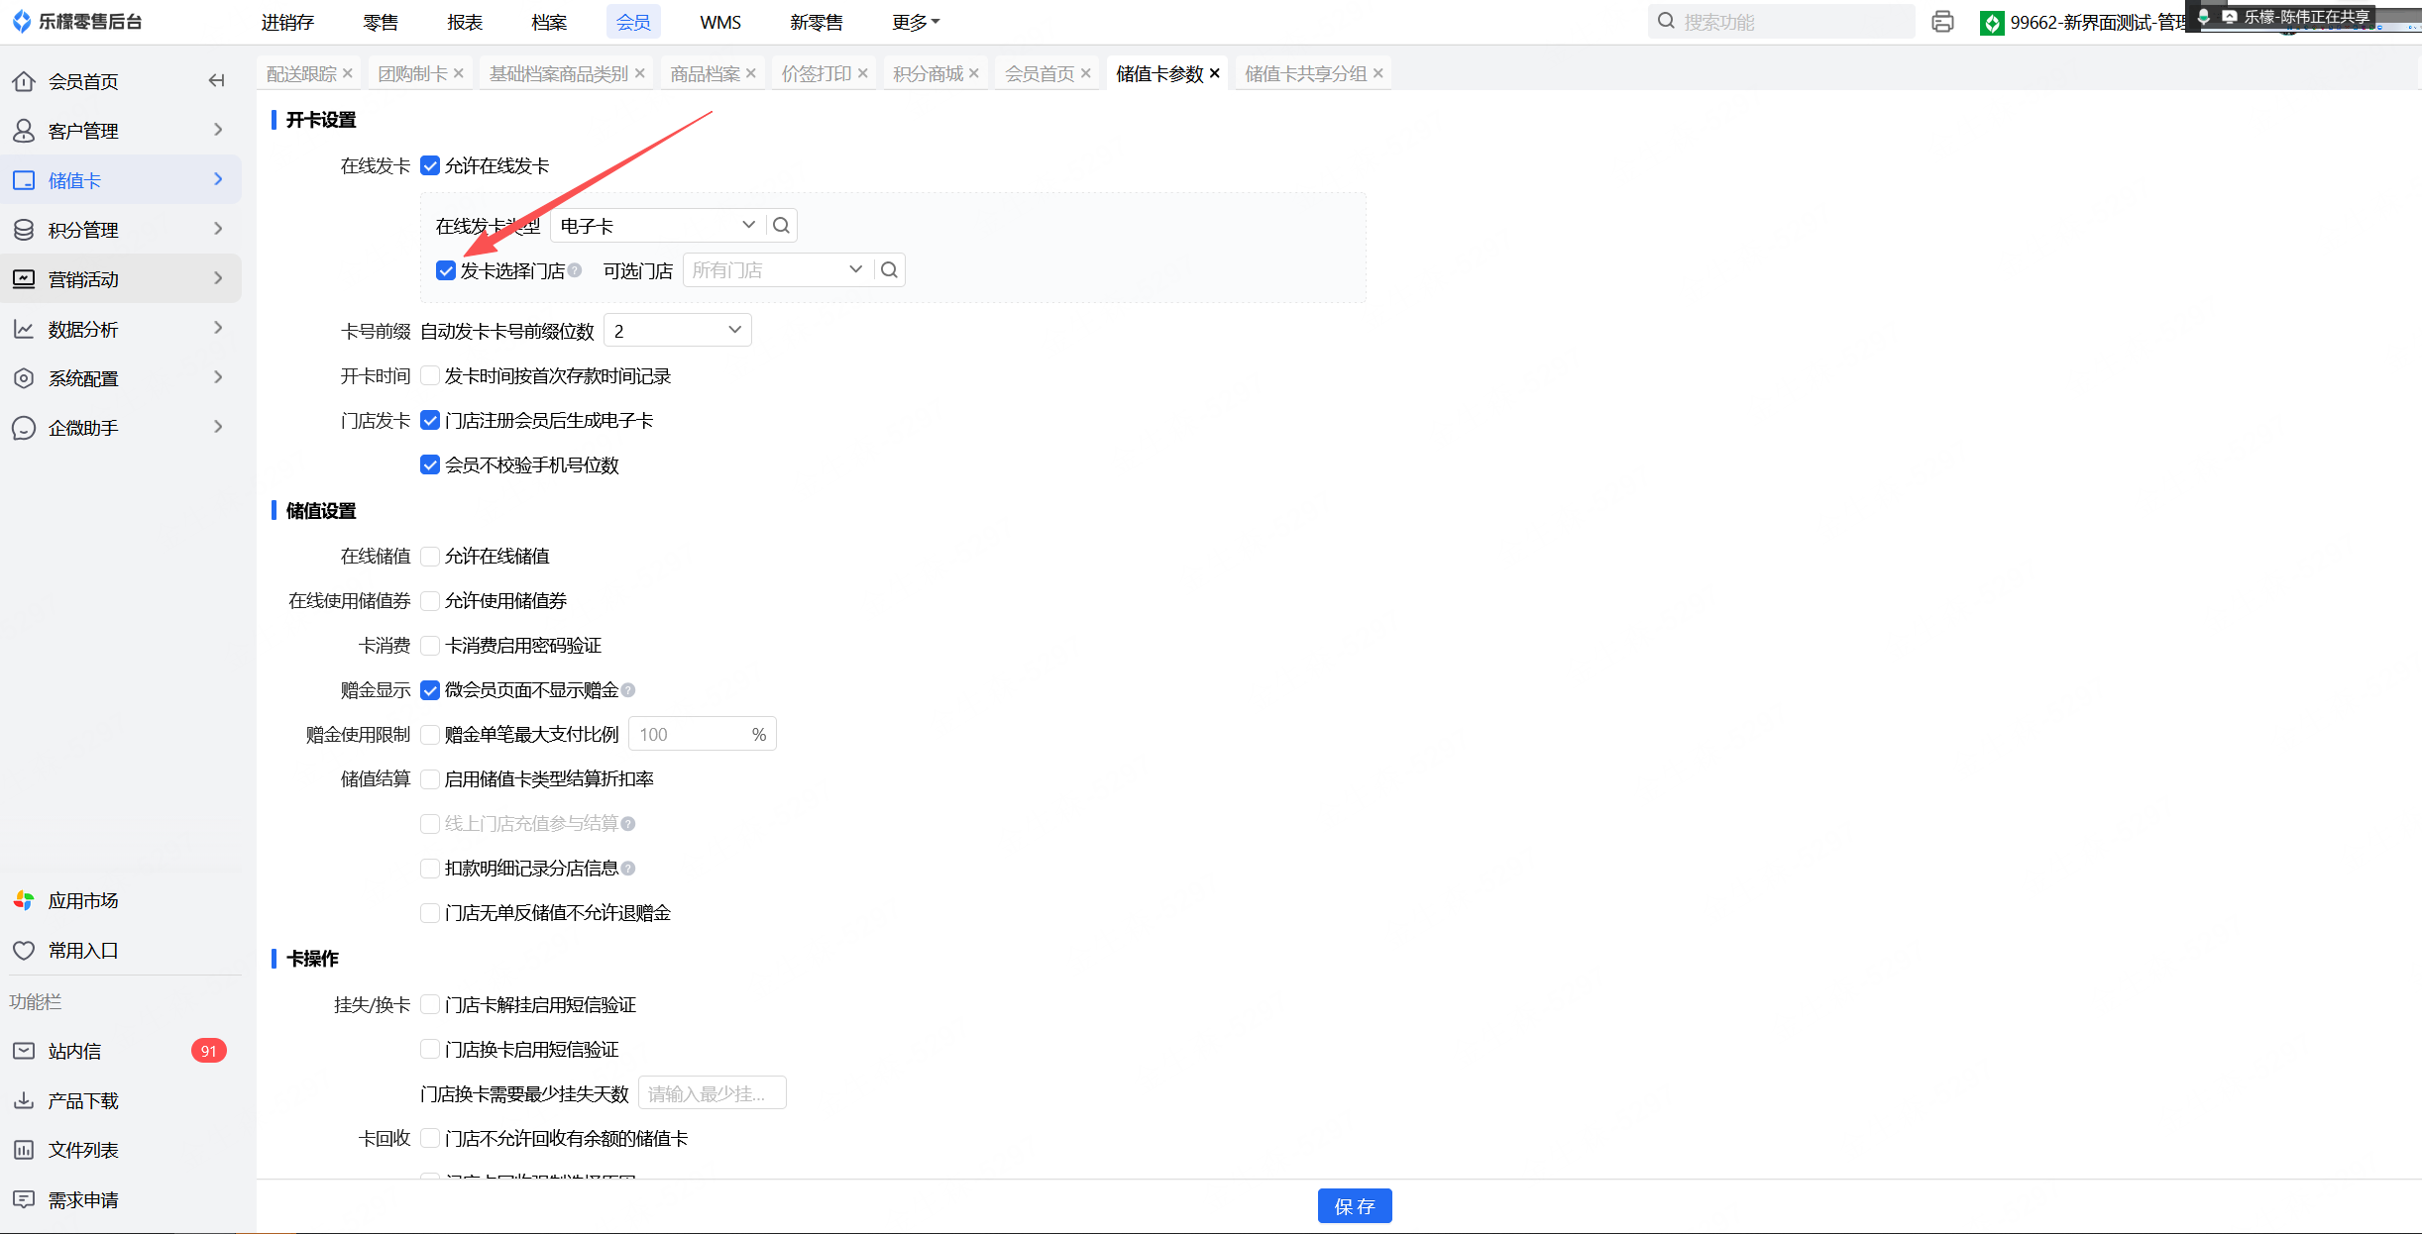
Task: Open 产品下载 in the sidebar
Action: pyautogui.click(x=83, y=1100)
